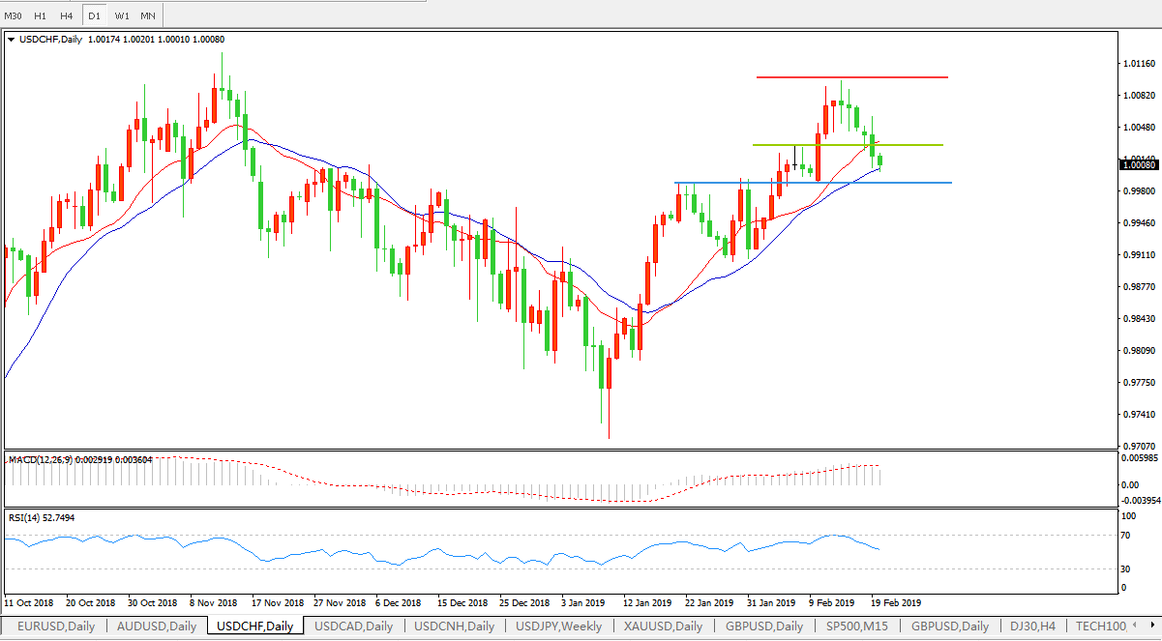Click the D1 daily timeframe button

[94, 16]
